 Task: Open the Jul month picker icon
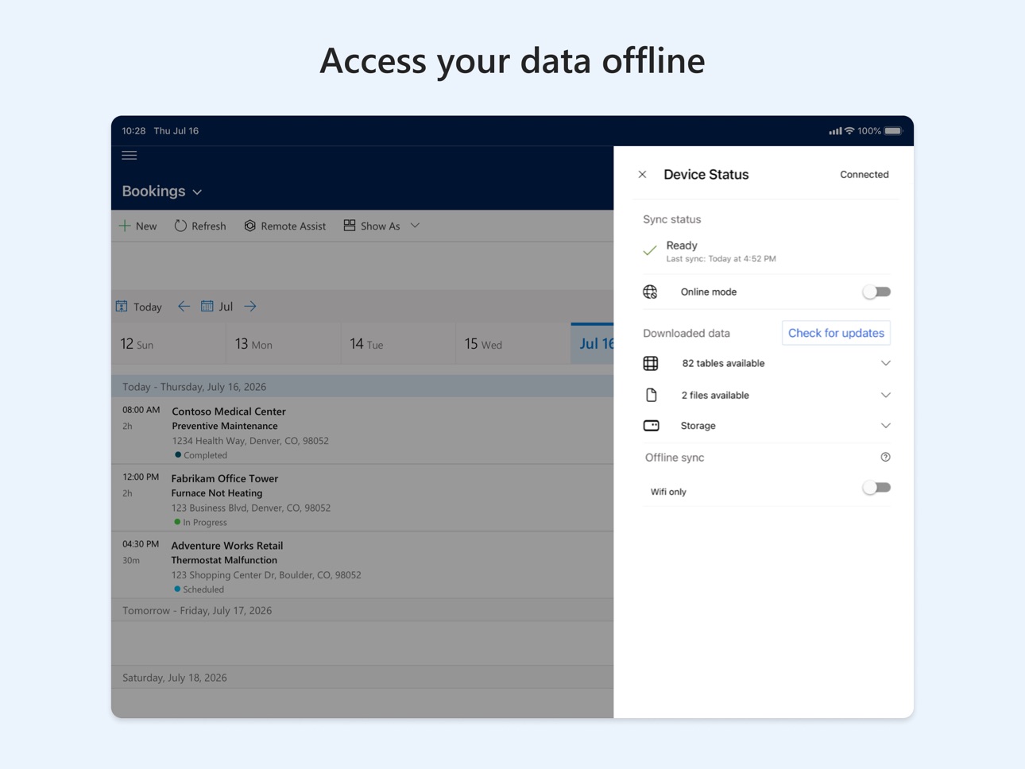click(207, 306)
